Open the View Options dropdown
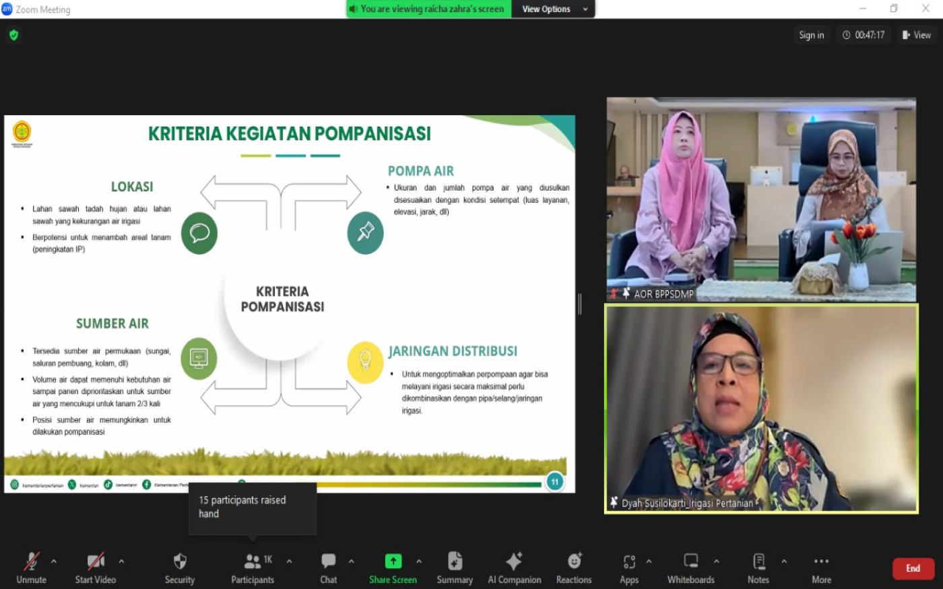The width and height of the screenshot is (943, 589). click(x=554, y=9)
